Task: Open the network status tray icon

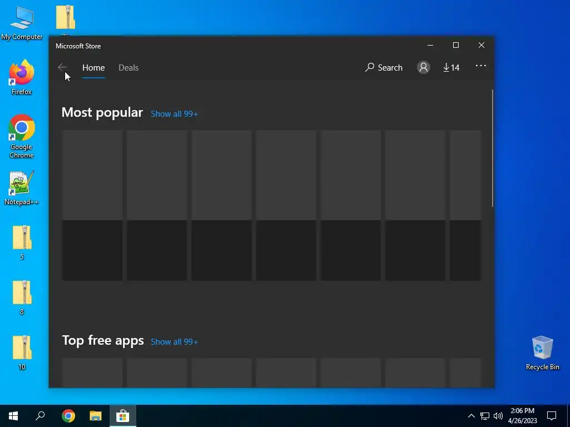Action: pyautogui.click(x=485, y=416)
